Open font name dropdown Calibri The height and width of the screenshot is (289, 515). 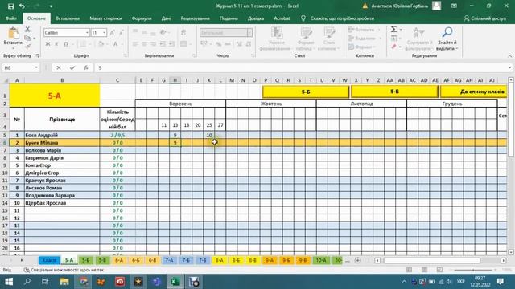pyautogui.click(x=87, y=33)
